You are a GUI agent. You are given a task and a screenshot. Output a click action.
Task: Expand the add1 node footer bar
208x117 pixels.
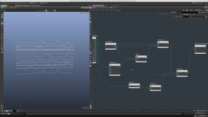(141, 62)
